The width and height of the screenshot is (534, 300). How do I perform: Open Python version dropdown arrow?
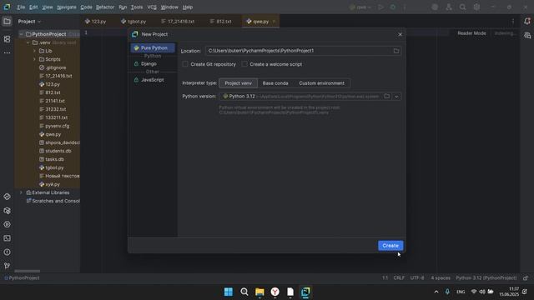tap(396, 97)
